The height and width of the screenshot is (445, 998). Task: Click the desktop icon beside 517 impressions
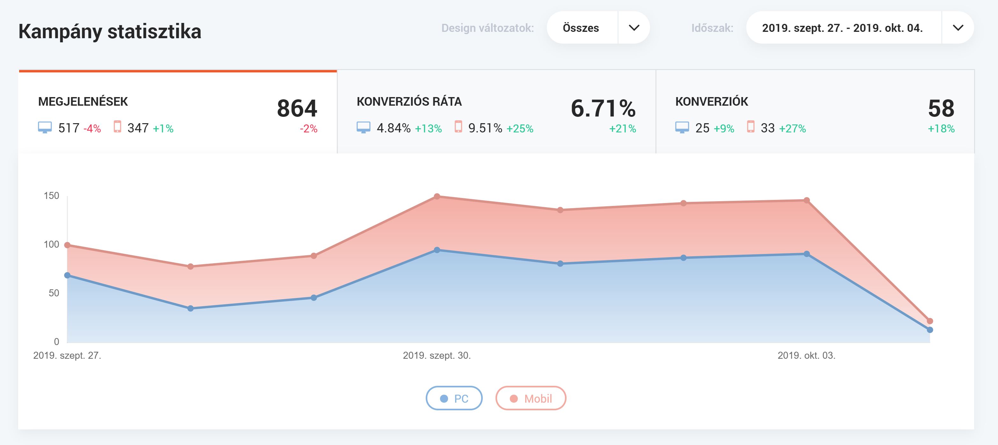tap(45, 127)
